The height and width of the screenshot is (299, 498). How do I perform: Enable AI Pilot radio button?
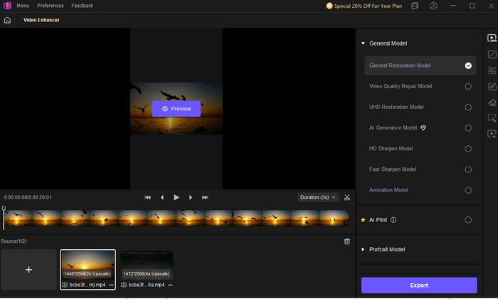click(x=468, y=220)
